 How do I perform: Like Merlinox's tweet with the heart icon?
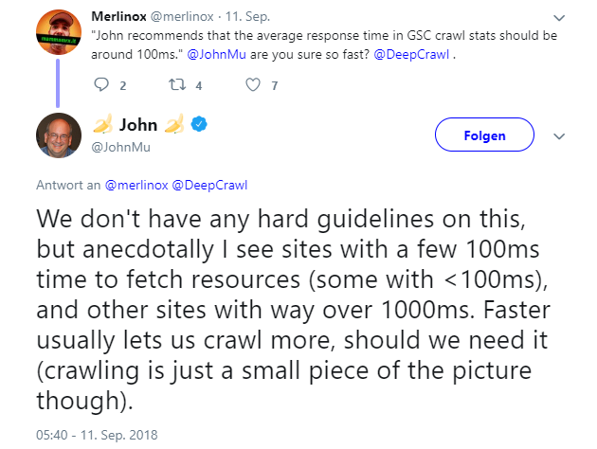coord(253,85)
